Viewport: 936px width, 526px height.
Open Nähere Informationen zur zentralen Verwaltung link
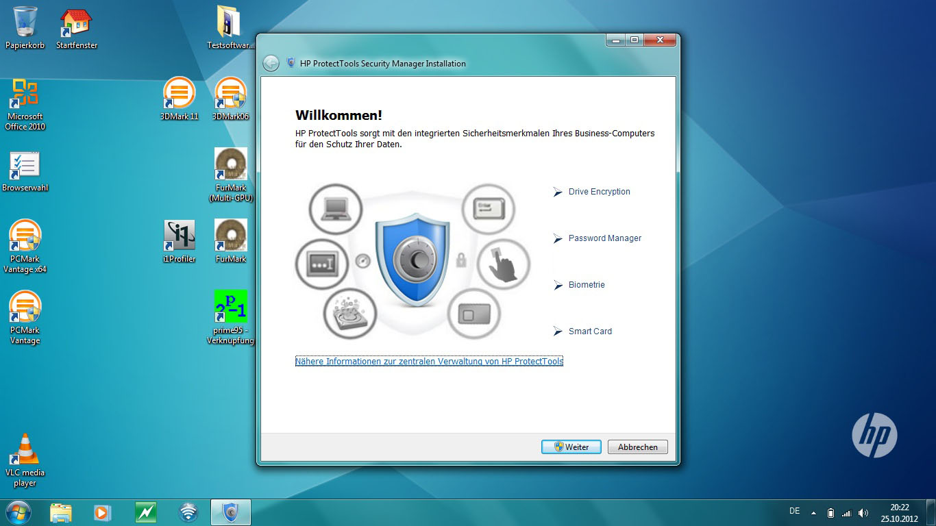429,361
